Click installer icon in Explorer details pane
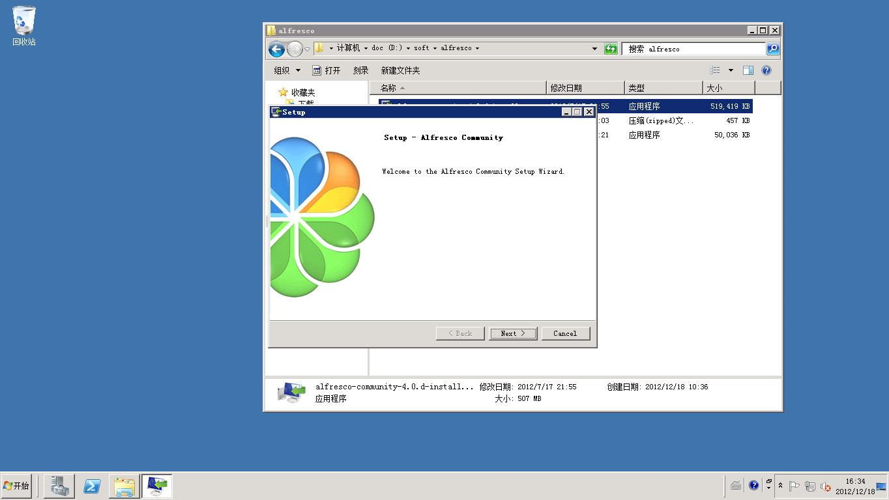889x500 pixels. coord(291,392)
